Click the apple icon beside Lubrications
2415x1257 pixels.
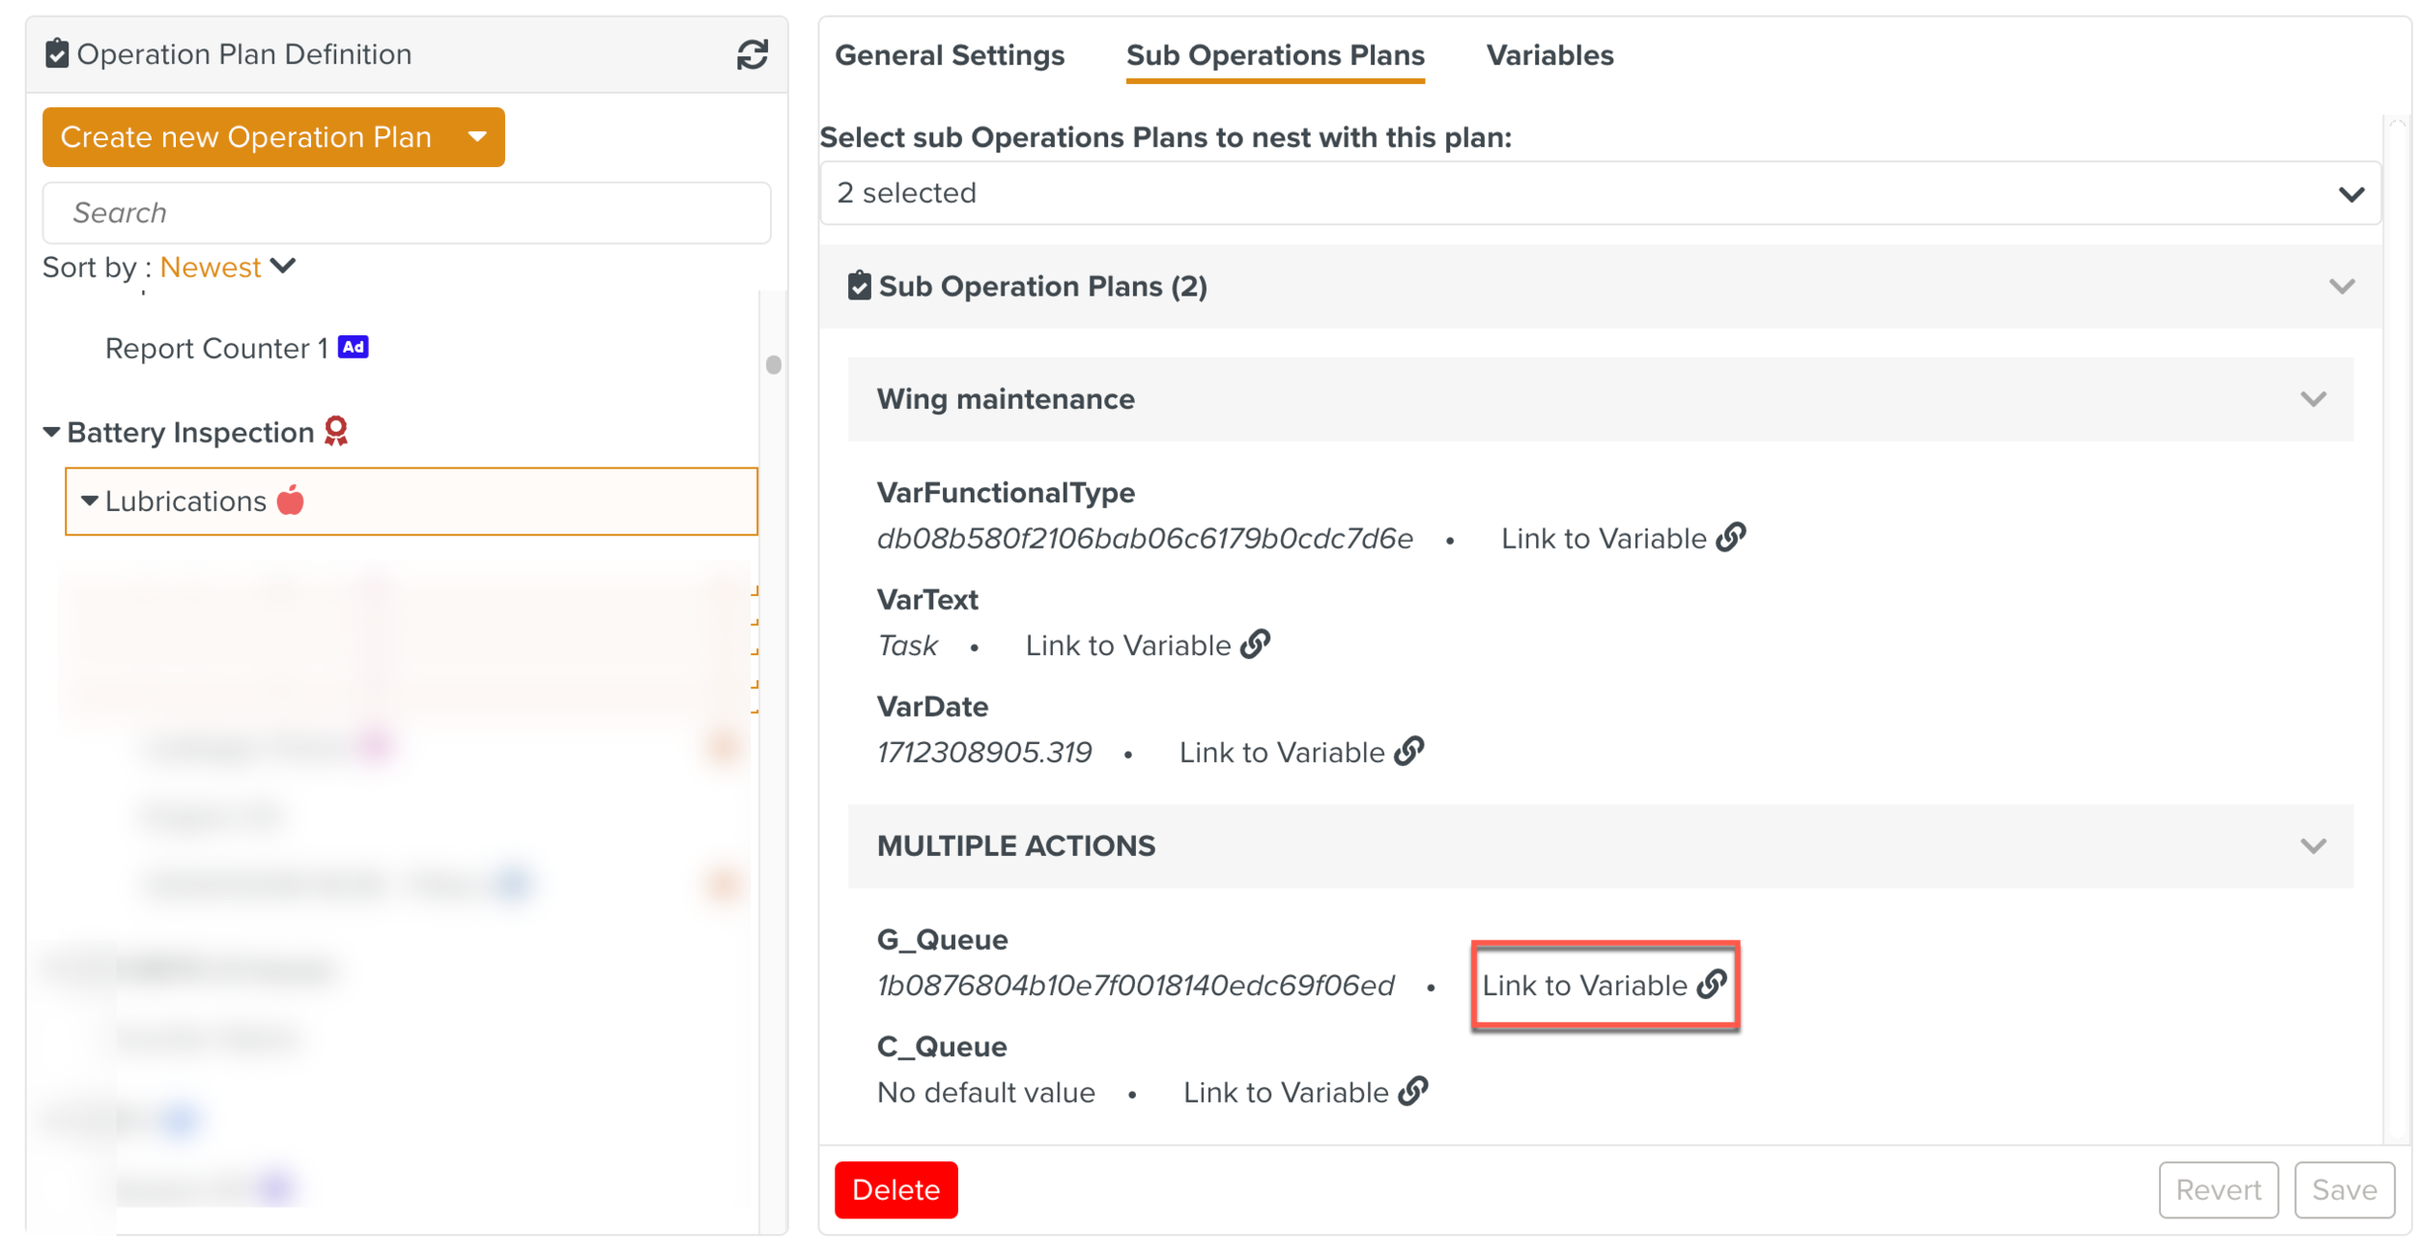point(291,500)
